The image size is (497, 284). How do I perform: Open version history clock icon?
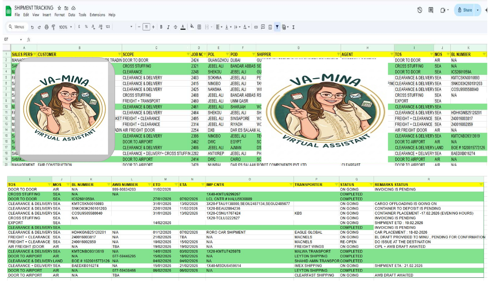coord(420,10)
